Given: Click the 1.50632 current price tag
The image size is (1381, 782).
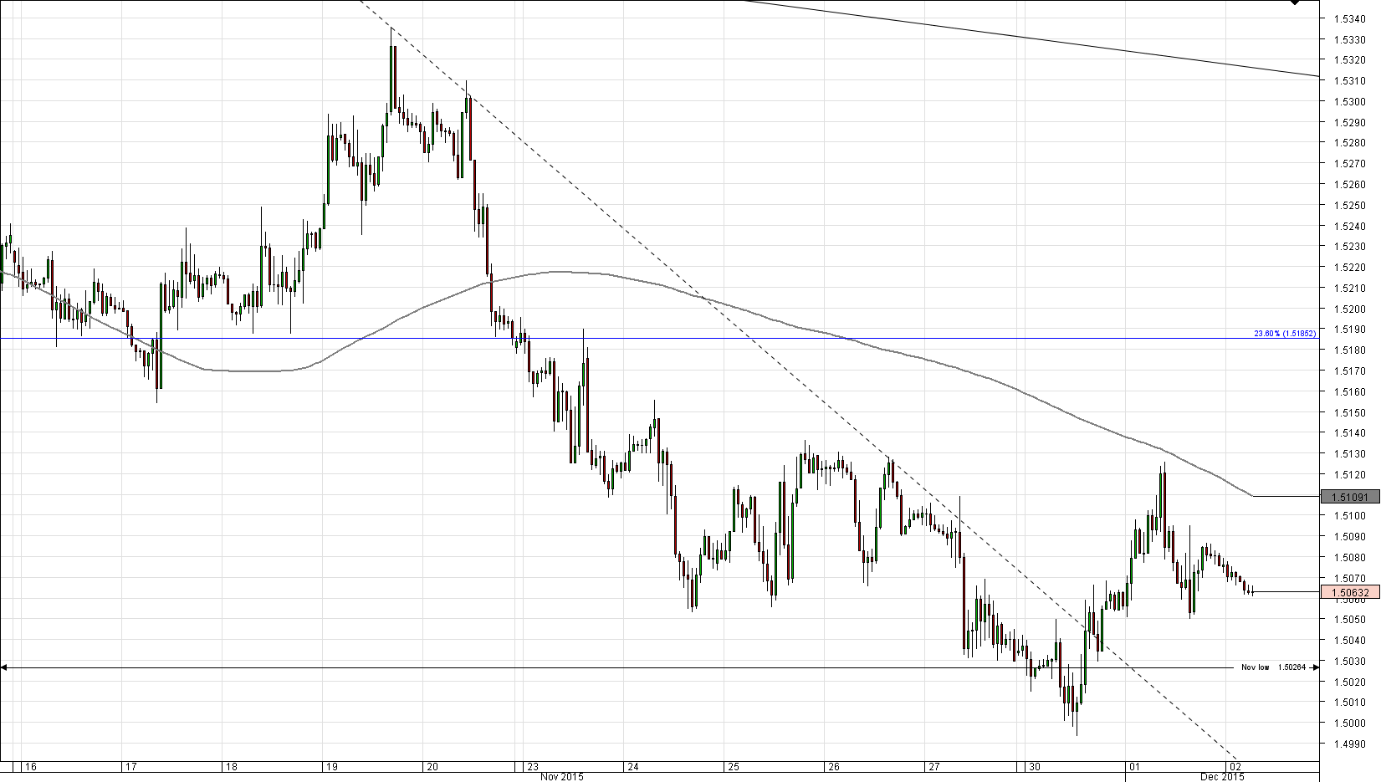Looking at the screenshot, I should [x=1350, y=592].
